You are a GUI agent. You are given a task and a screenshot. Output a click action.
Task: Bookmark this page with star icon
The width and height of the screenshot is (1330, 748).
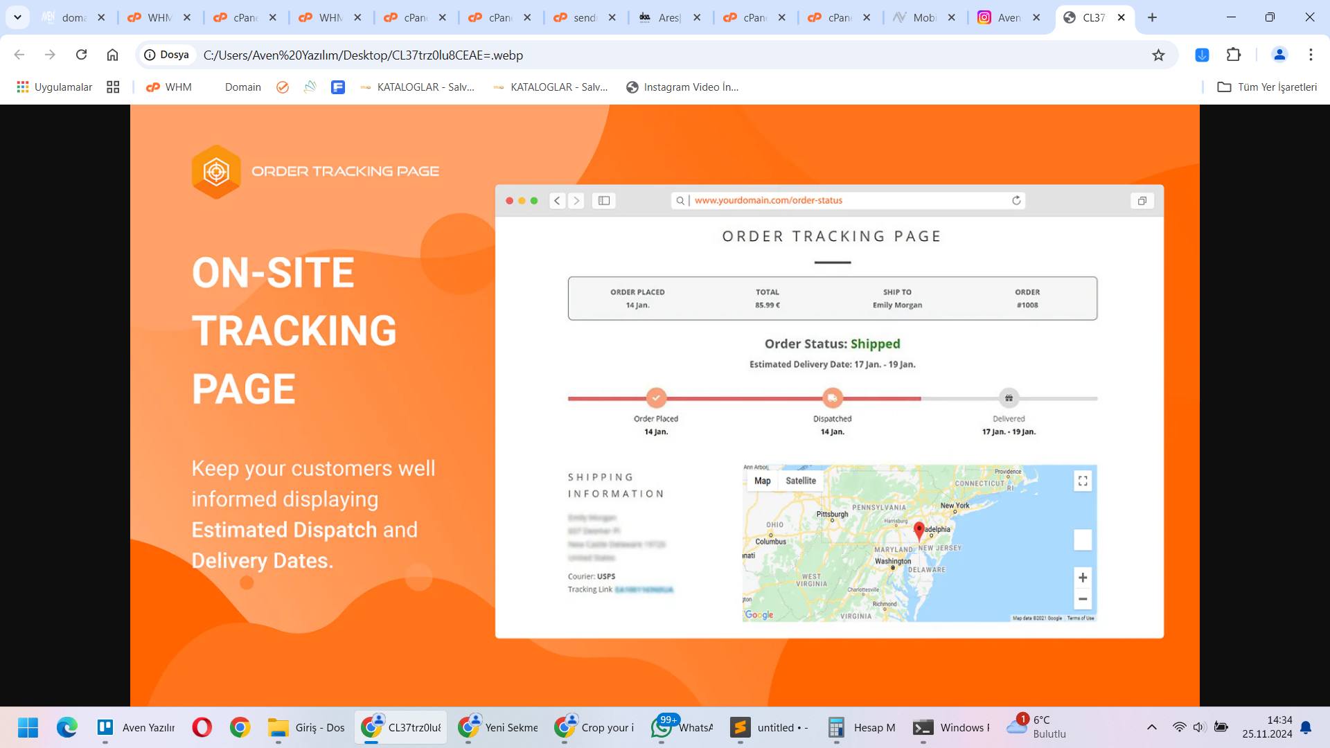pos(1158,55)
